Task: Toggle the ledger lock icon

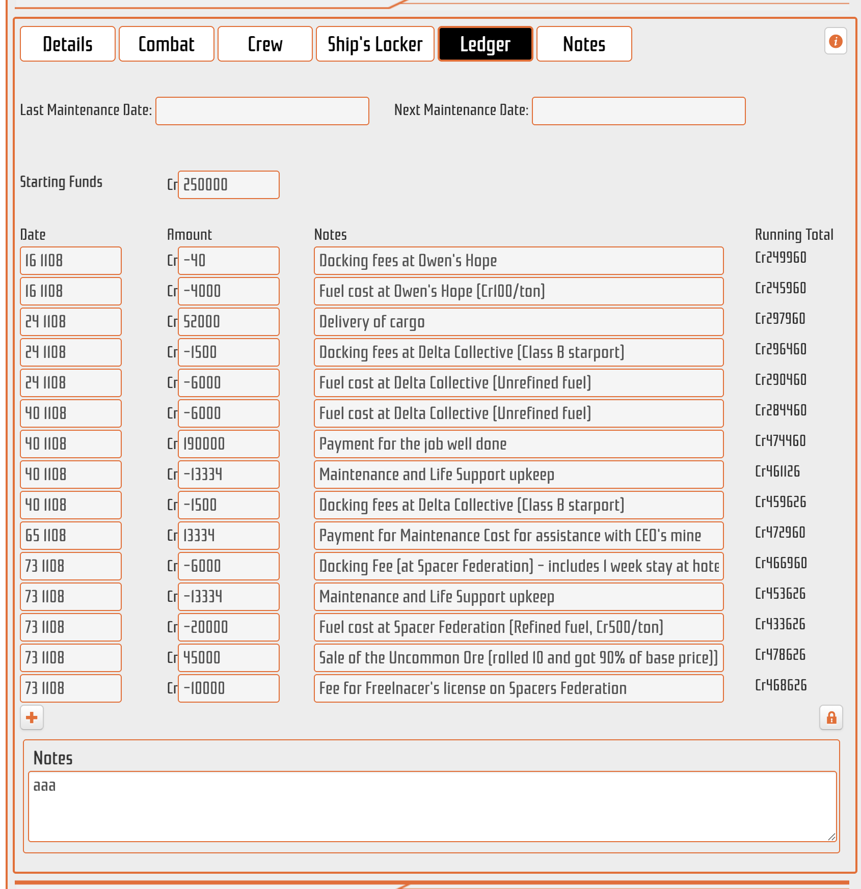Action: click(831, 717)
